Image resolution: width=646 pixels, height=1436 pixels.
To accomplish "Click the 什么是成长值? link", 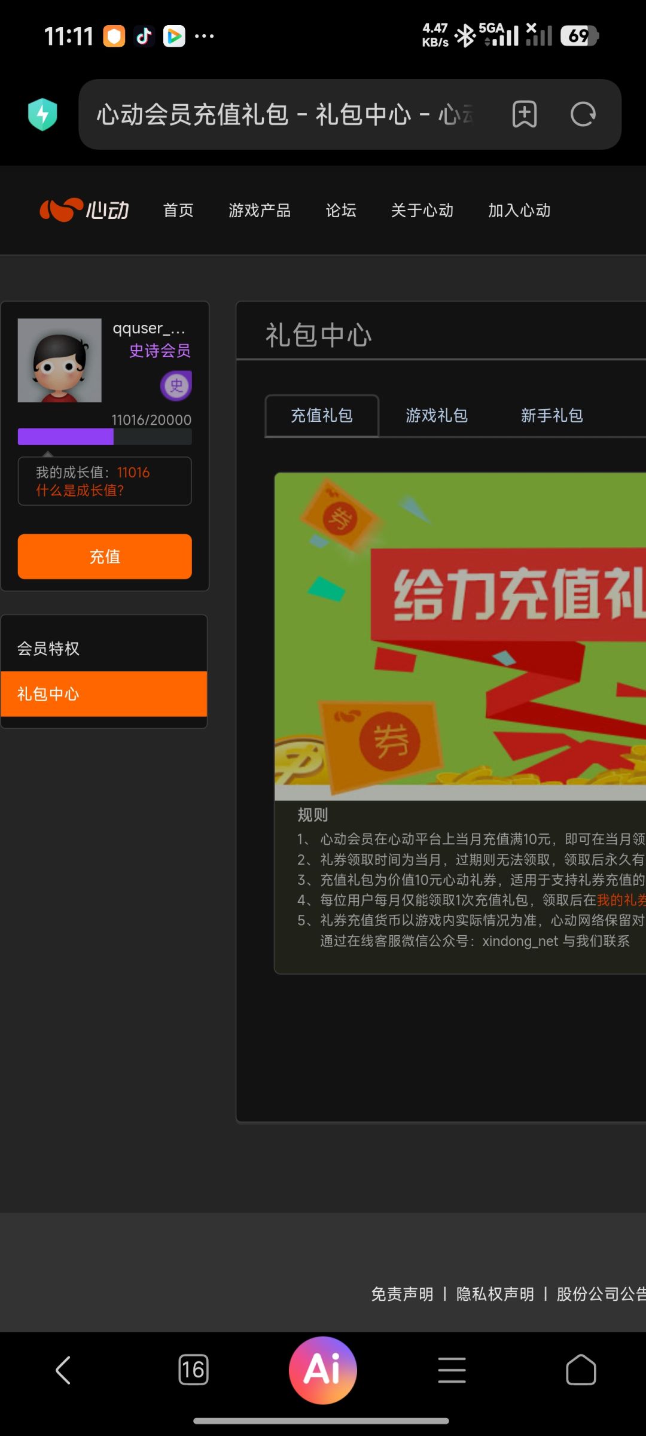I will pos(80,491).
